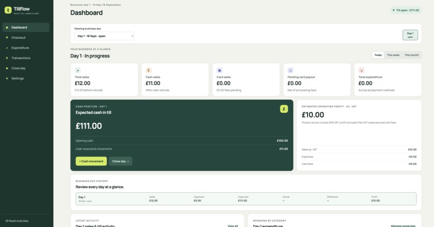Open the Expenditure page
This screenshot has width=434, height=227.
click(26, 48)
